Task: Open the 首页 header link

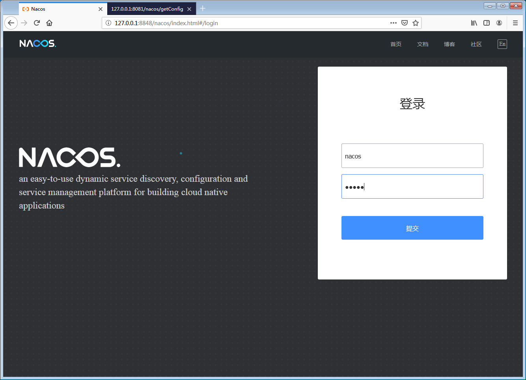Action: point(396,44)
